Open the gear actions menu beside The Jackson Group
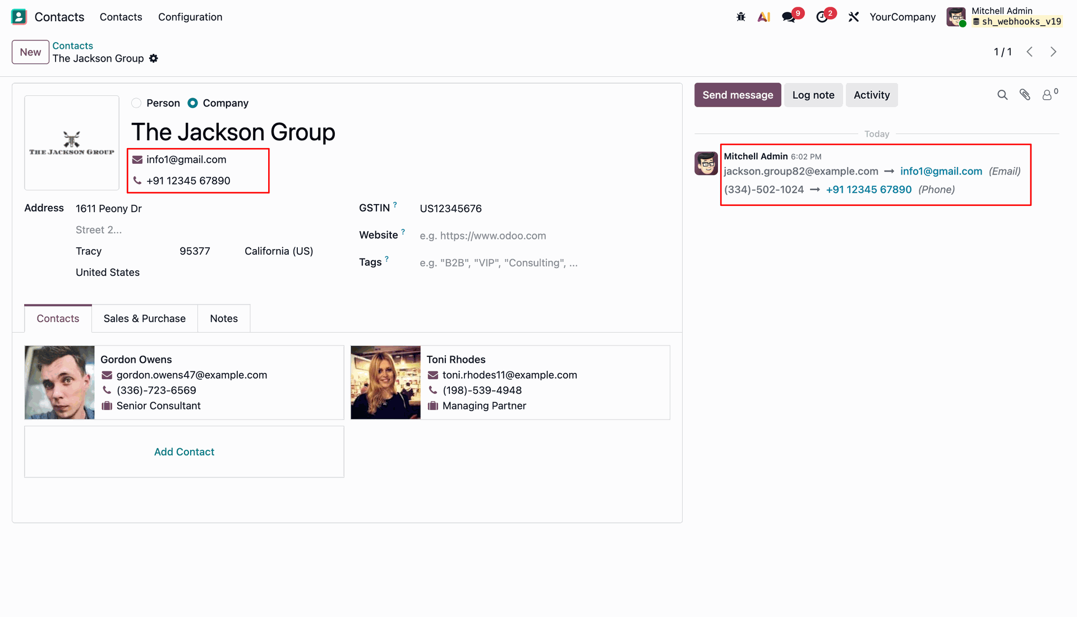Screen dimensions: 1077x617 pyautogui.click(x=154, y=58)
